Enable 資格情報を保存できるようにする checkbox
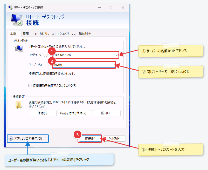 coord(30,85)
